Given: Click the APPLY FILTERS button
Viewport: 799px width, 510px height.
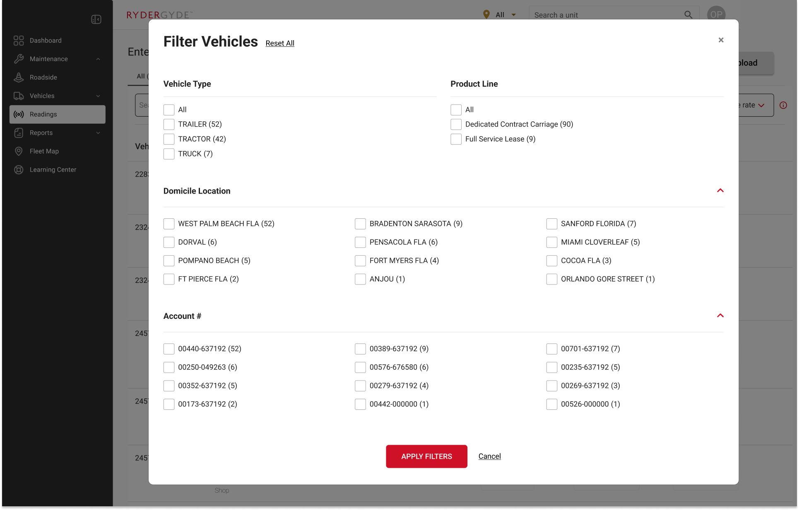Looking at the screenshot, I should [426, 457].
